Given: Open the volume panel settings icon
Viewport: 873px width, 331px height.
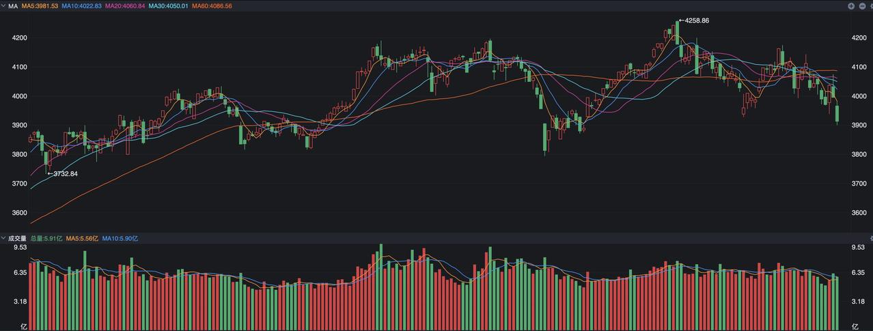Looking at the screenshot, I should pyautogui.click(x=871, y=238).
